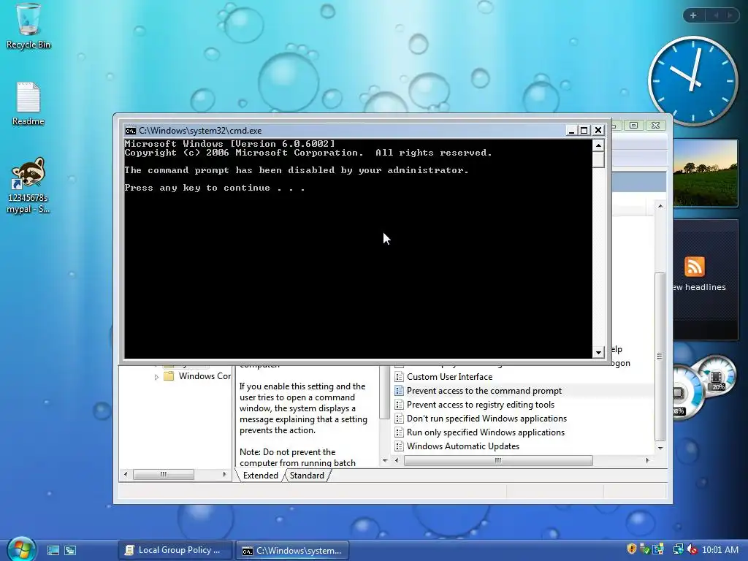748x561 pixels.
Task: Click policy list vertical scrollbar up arrow
Action: (660, 206)
